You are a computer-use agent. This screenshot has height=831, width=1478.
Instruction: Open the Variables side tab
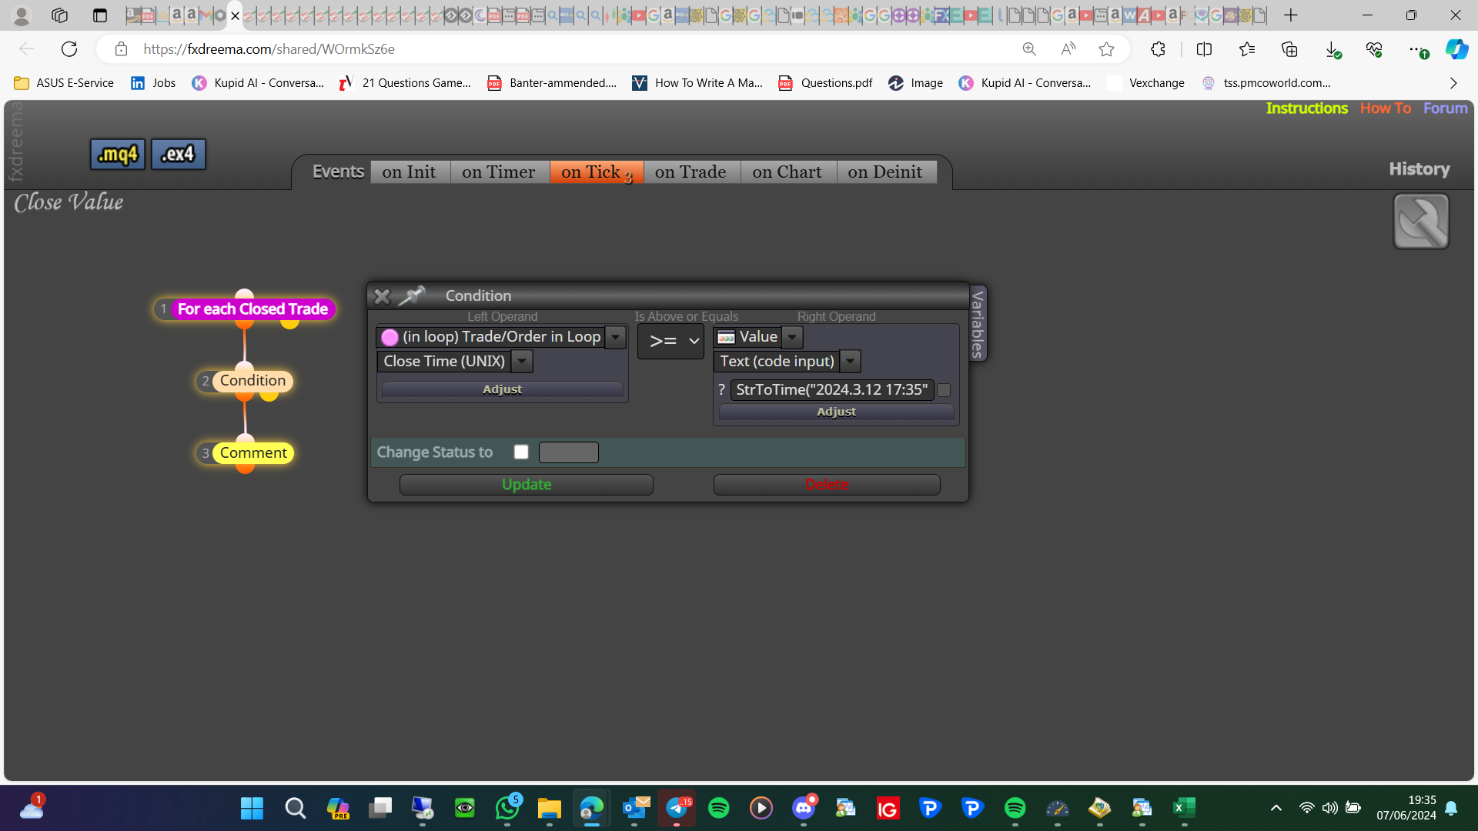(978, 323)
